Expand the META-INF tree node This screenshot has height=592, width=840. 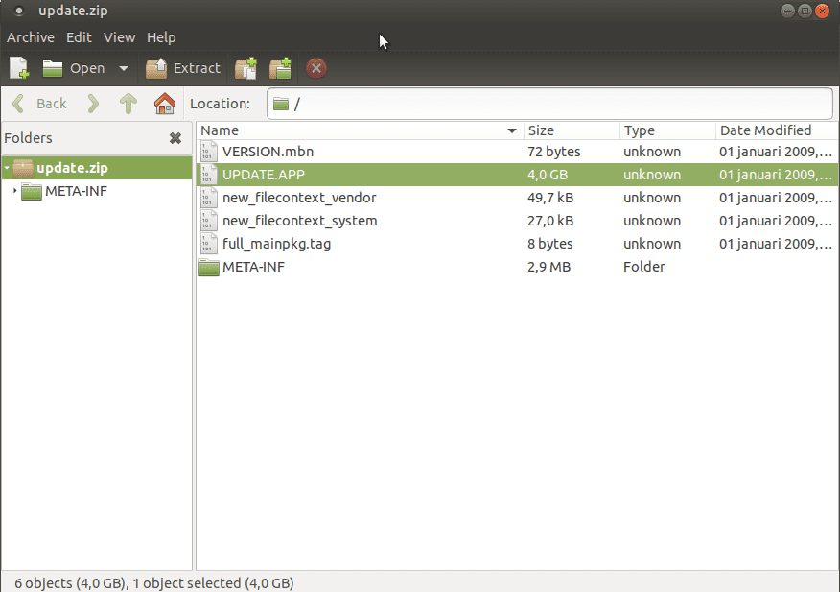[15, 191]
